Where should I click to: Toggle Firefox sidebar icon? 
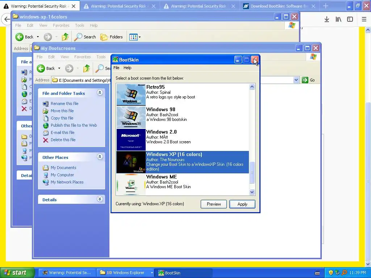click(350, 20)
